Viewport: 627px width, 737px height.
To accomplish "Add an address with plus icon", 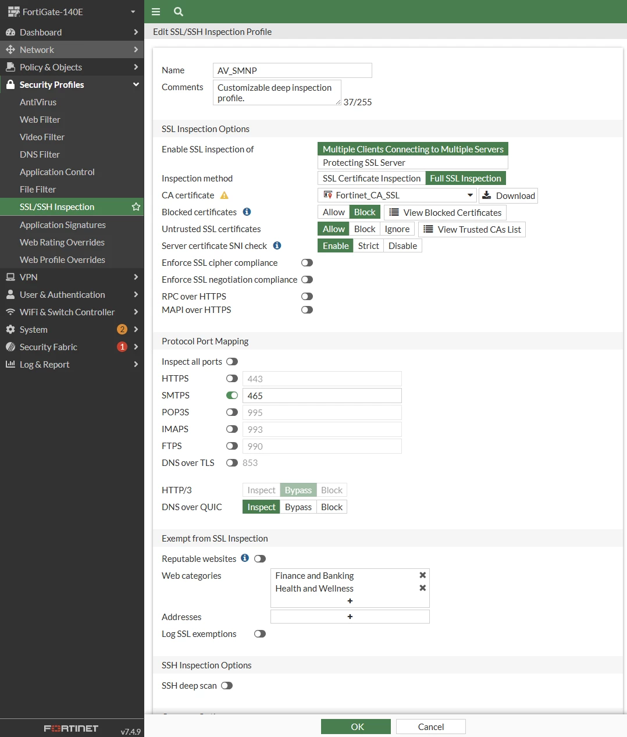I will (350, 617).
